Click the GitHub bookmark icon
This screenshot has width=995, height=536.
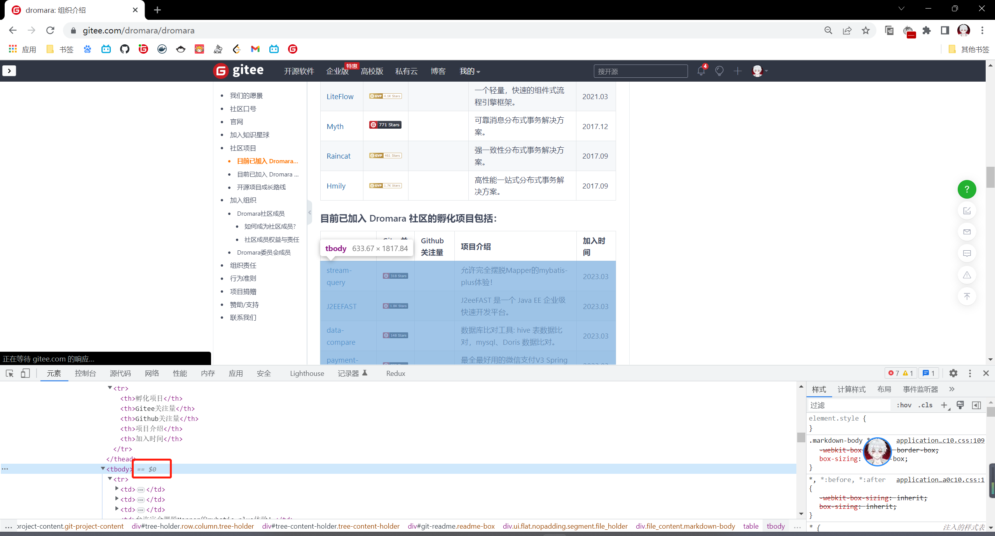(x=124, y=49)
